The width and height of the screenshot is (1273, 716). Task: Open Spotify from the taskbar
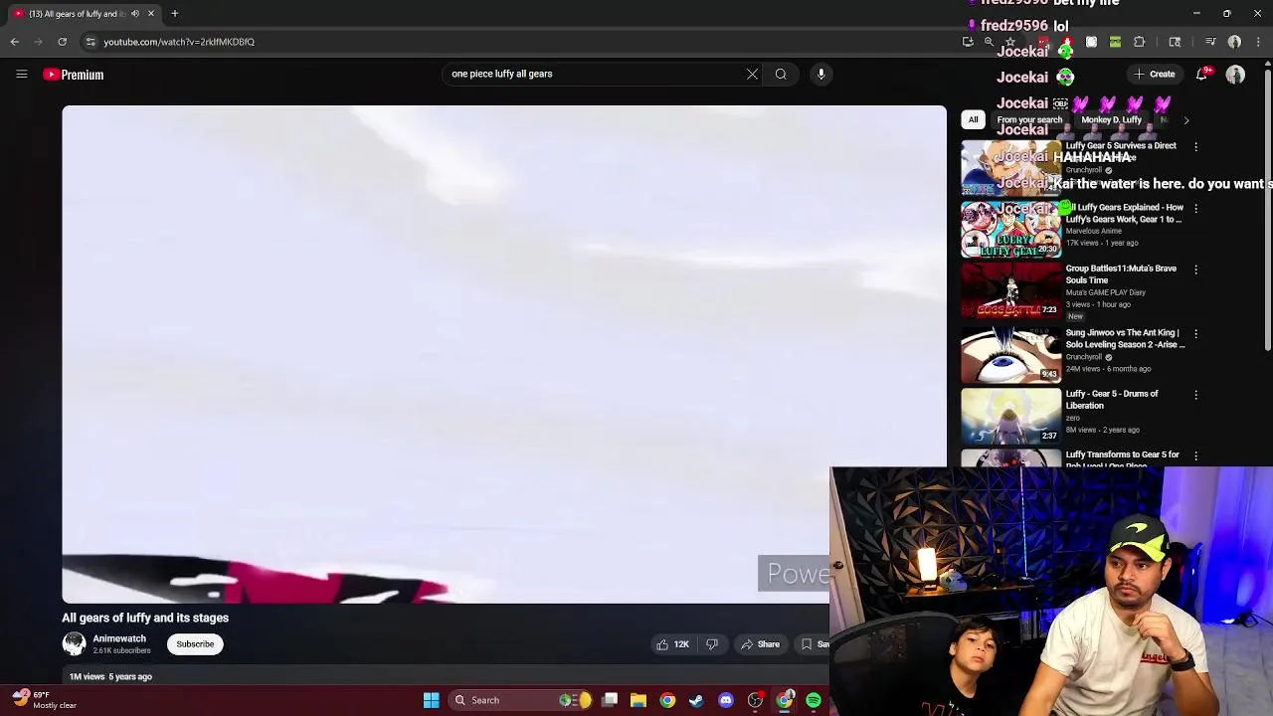(814, 700)
